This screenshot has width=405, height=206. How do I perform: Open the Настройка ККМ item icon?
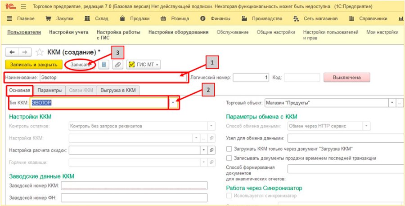coord(211,138)
